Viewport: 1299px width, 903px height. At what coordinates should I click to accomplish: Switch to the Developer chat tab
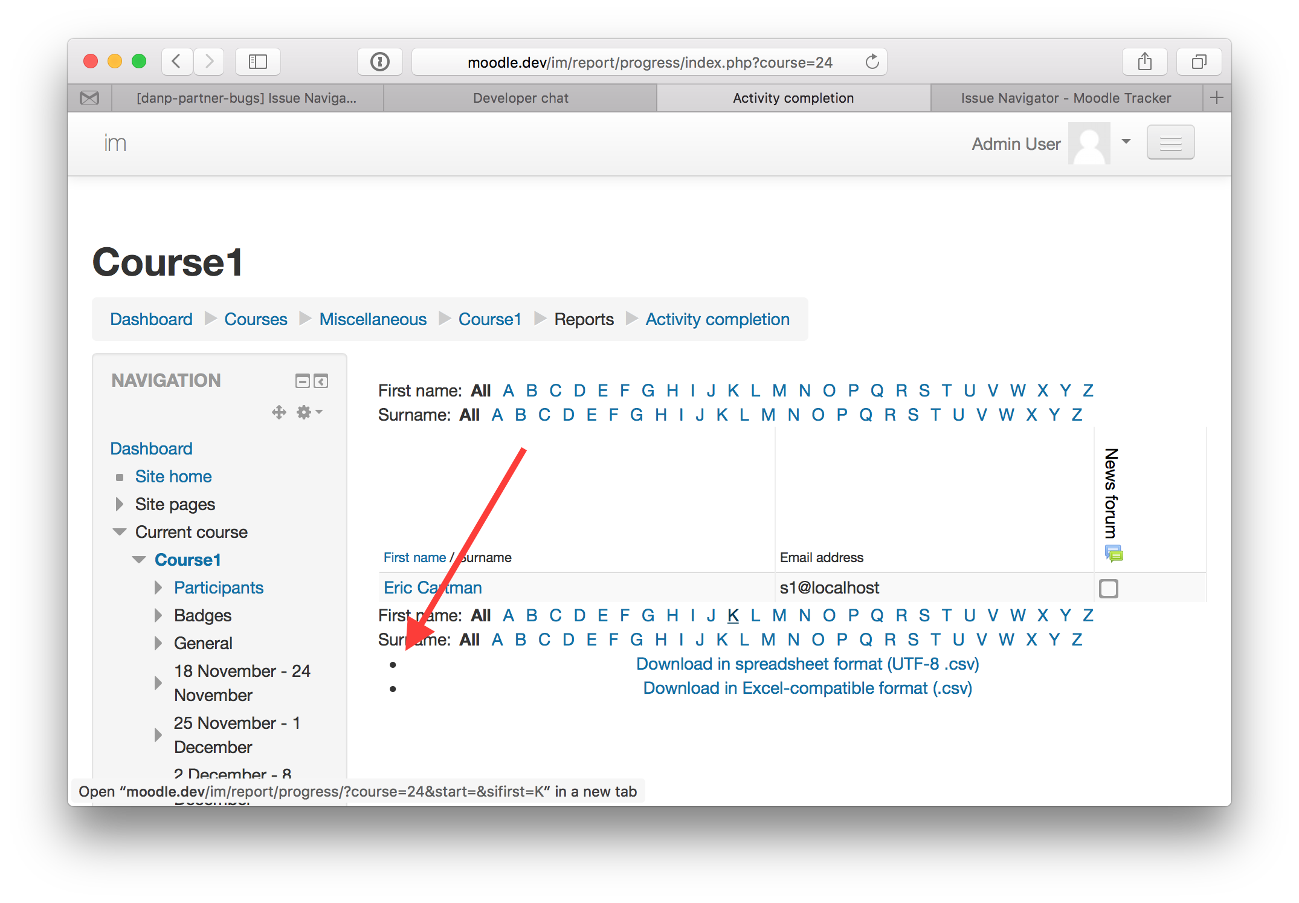520,98
